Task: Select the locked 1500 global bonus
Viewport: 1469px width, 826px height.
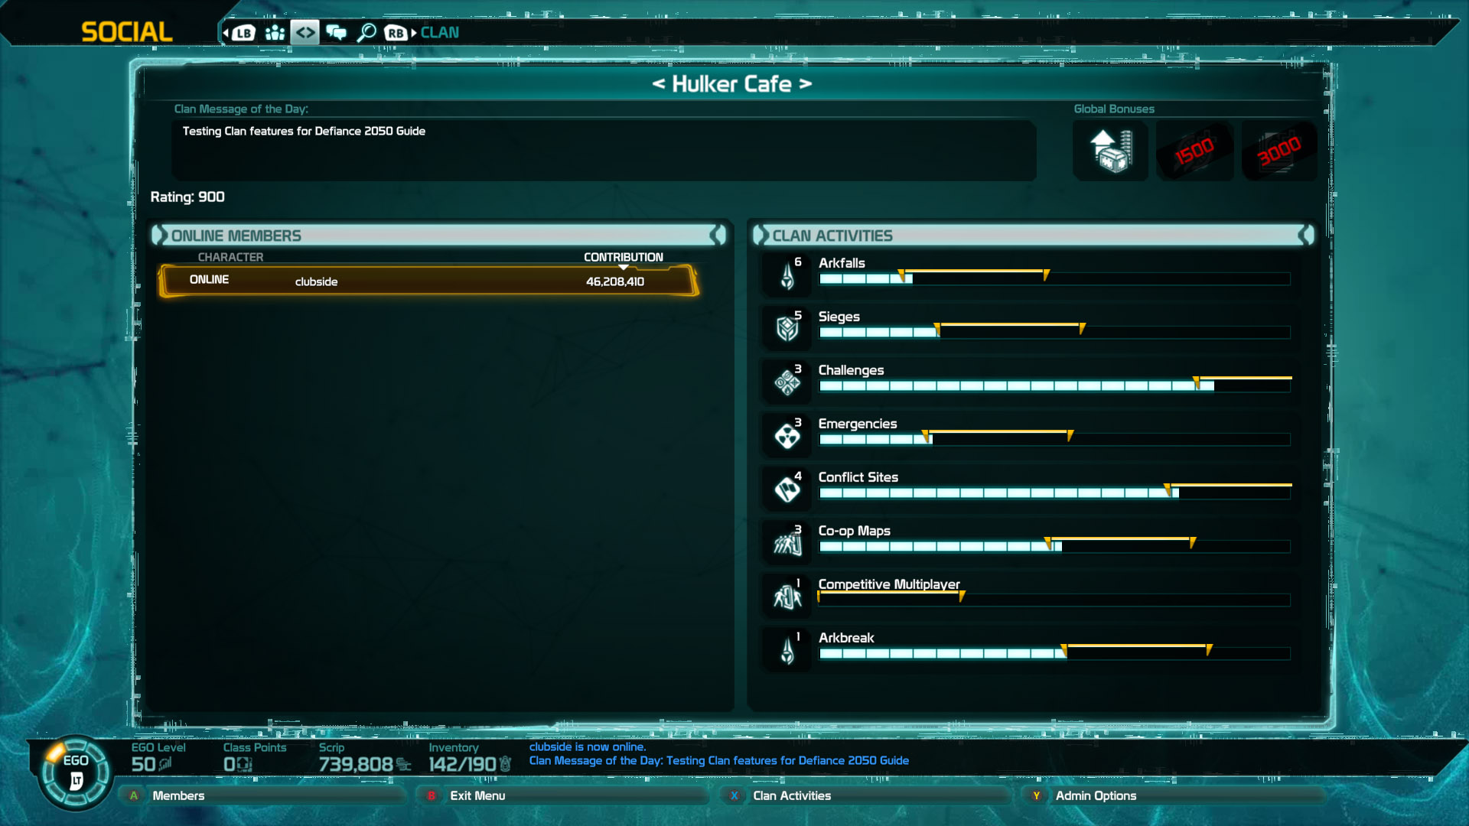Action: (x=1194, y=151)
